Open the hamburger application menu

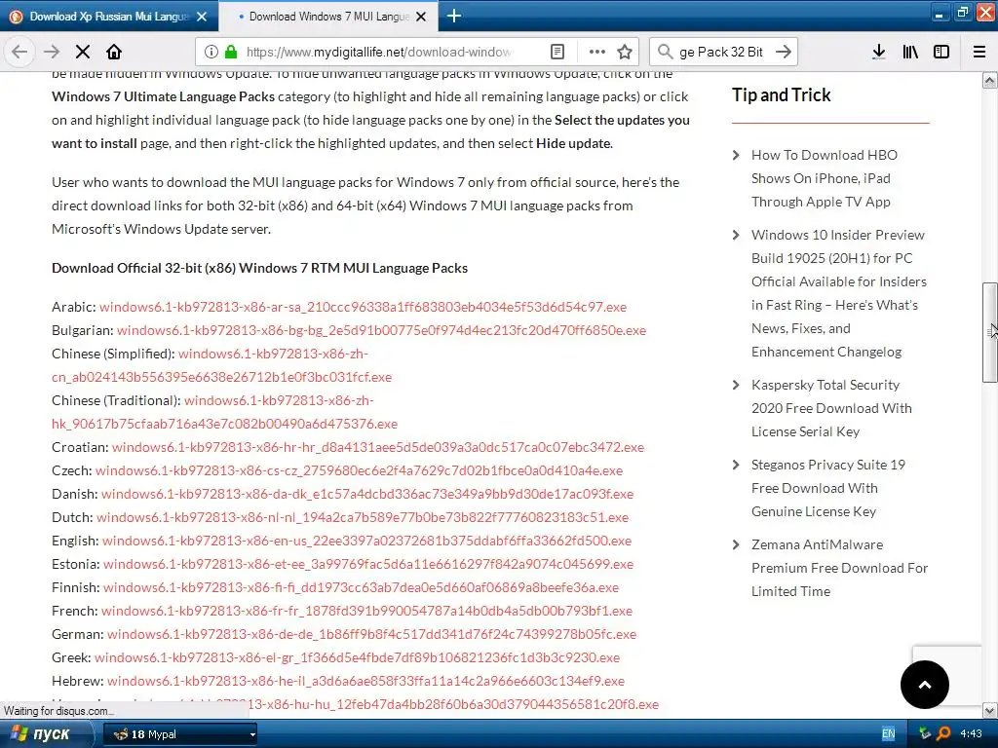click(x=979, y=52)
